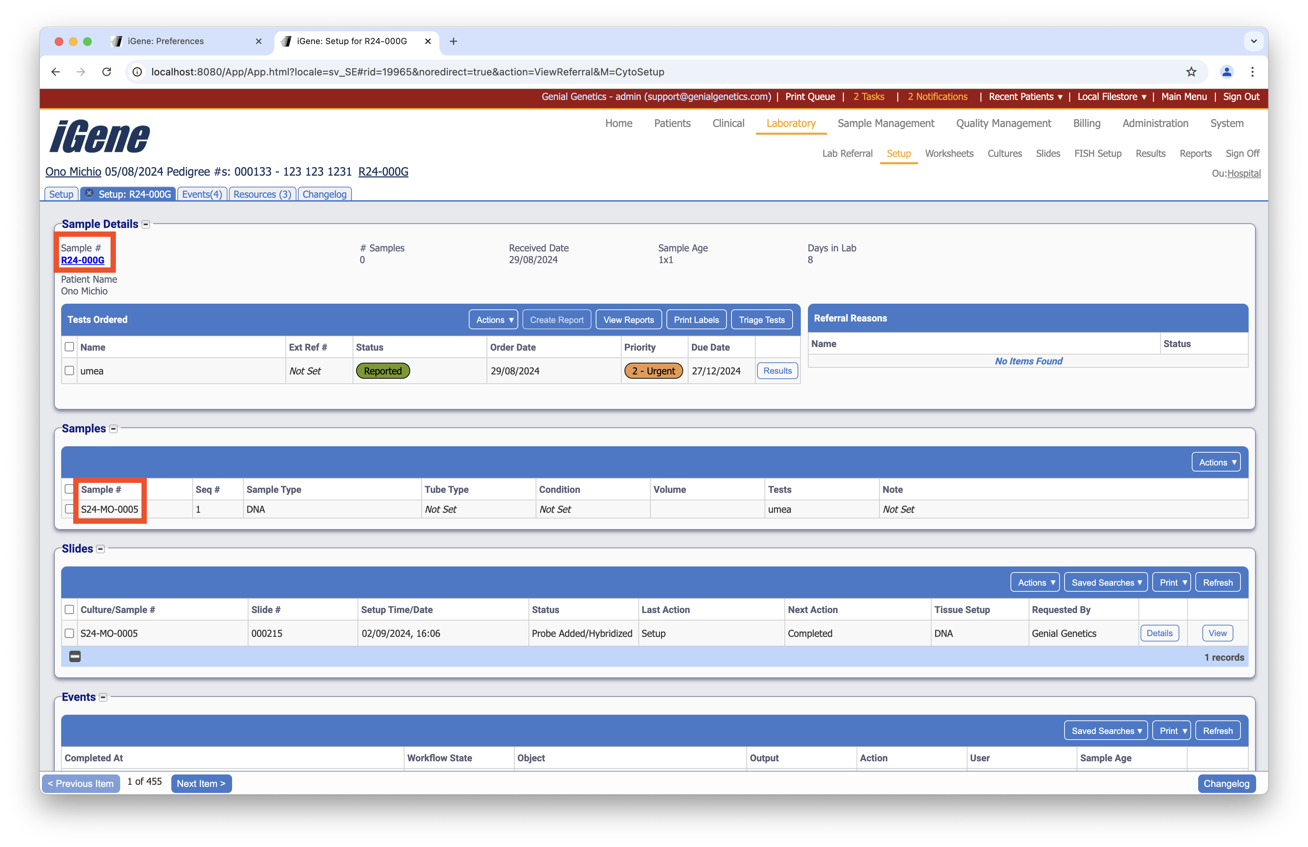Viewport: 1308px width, 847px height.
Task: Click the bookmark star icon in address bar
Action: pos(1191,72)
